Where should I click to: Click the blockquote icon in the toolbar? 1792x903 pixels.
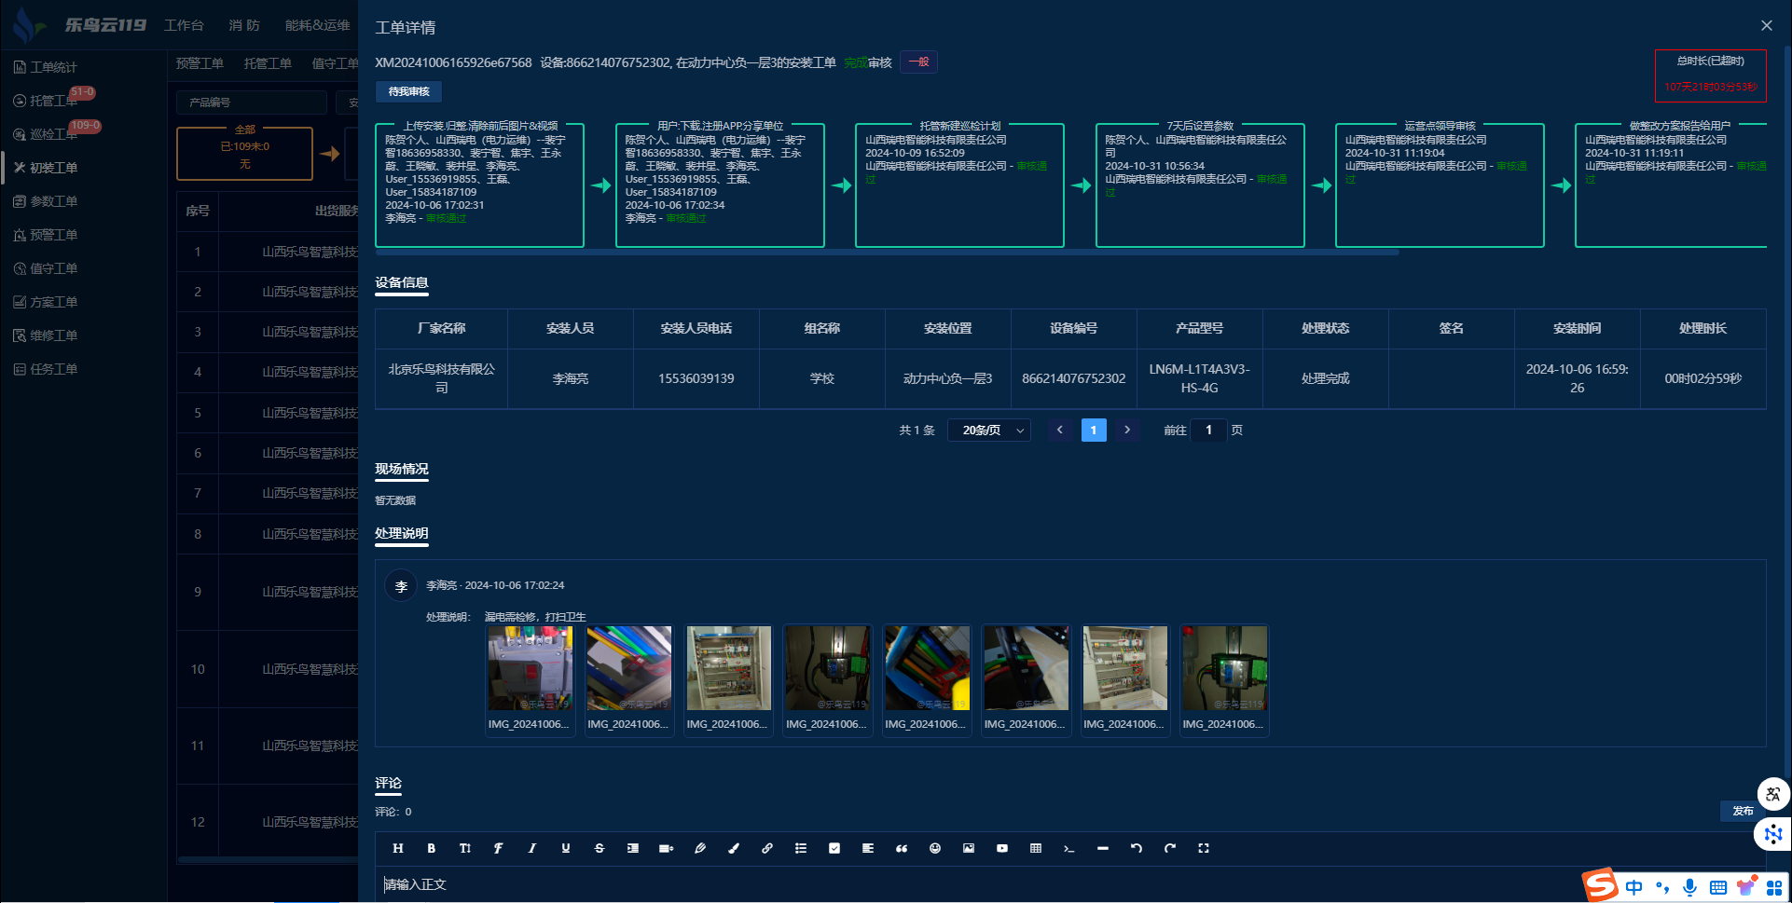[901, 848]
